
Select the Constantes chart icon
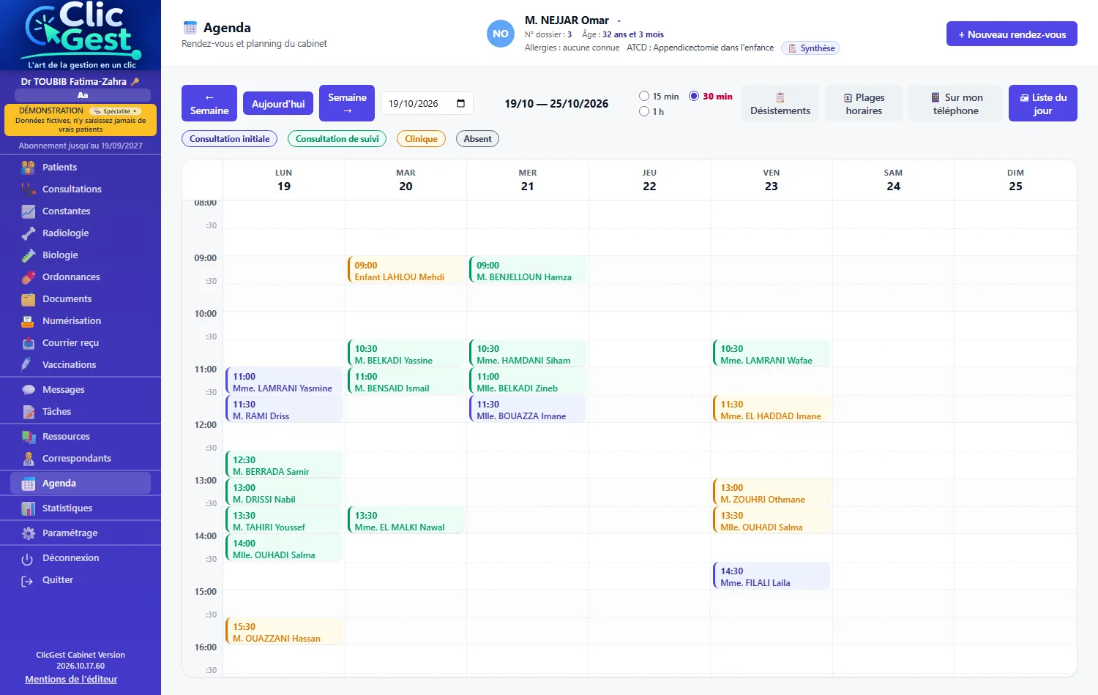point(29,211)
